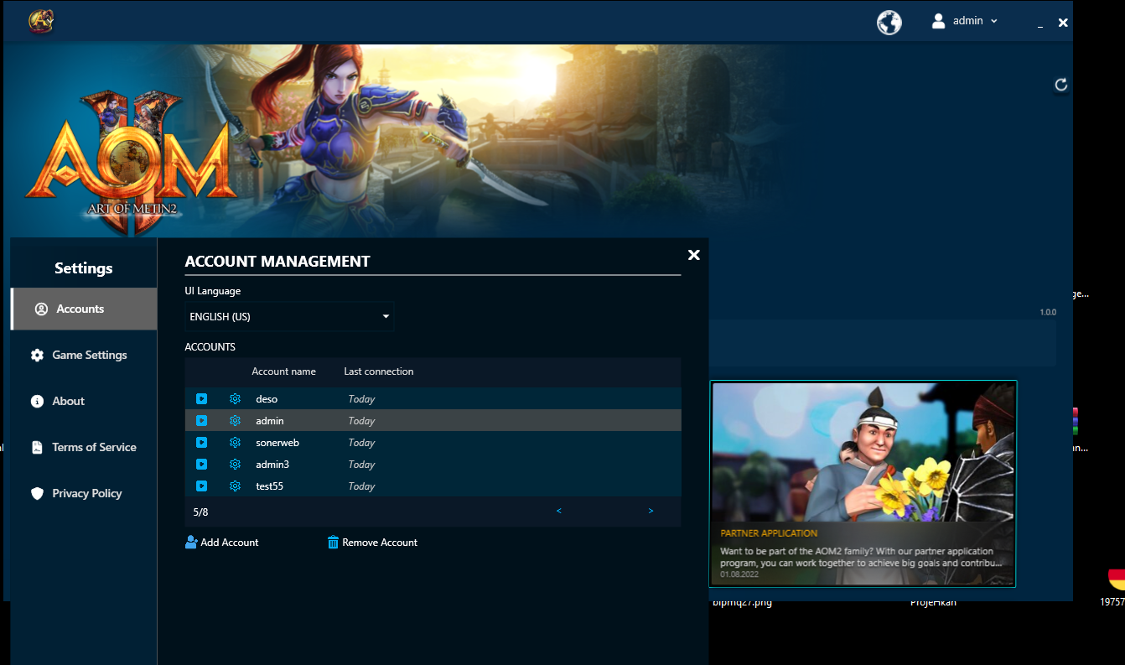Expand the UI Language ENGLISH (US) dropdown
Viewport: 1125px width, 665px height.
coord(289,317)
